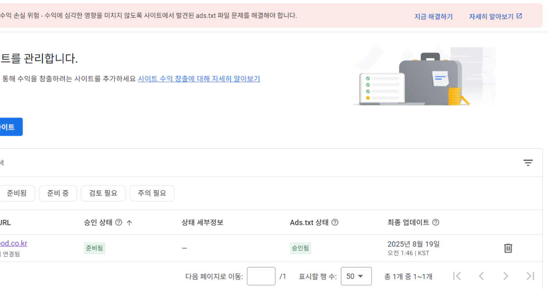548x289 pixels.
Task: Filter sites by 준비됨 status chip
Action: tap(17, 193)
